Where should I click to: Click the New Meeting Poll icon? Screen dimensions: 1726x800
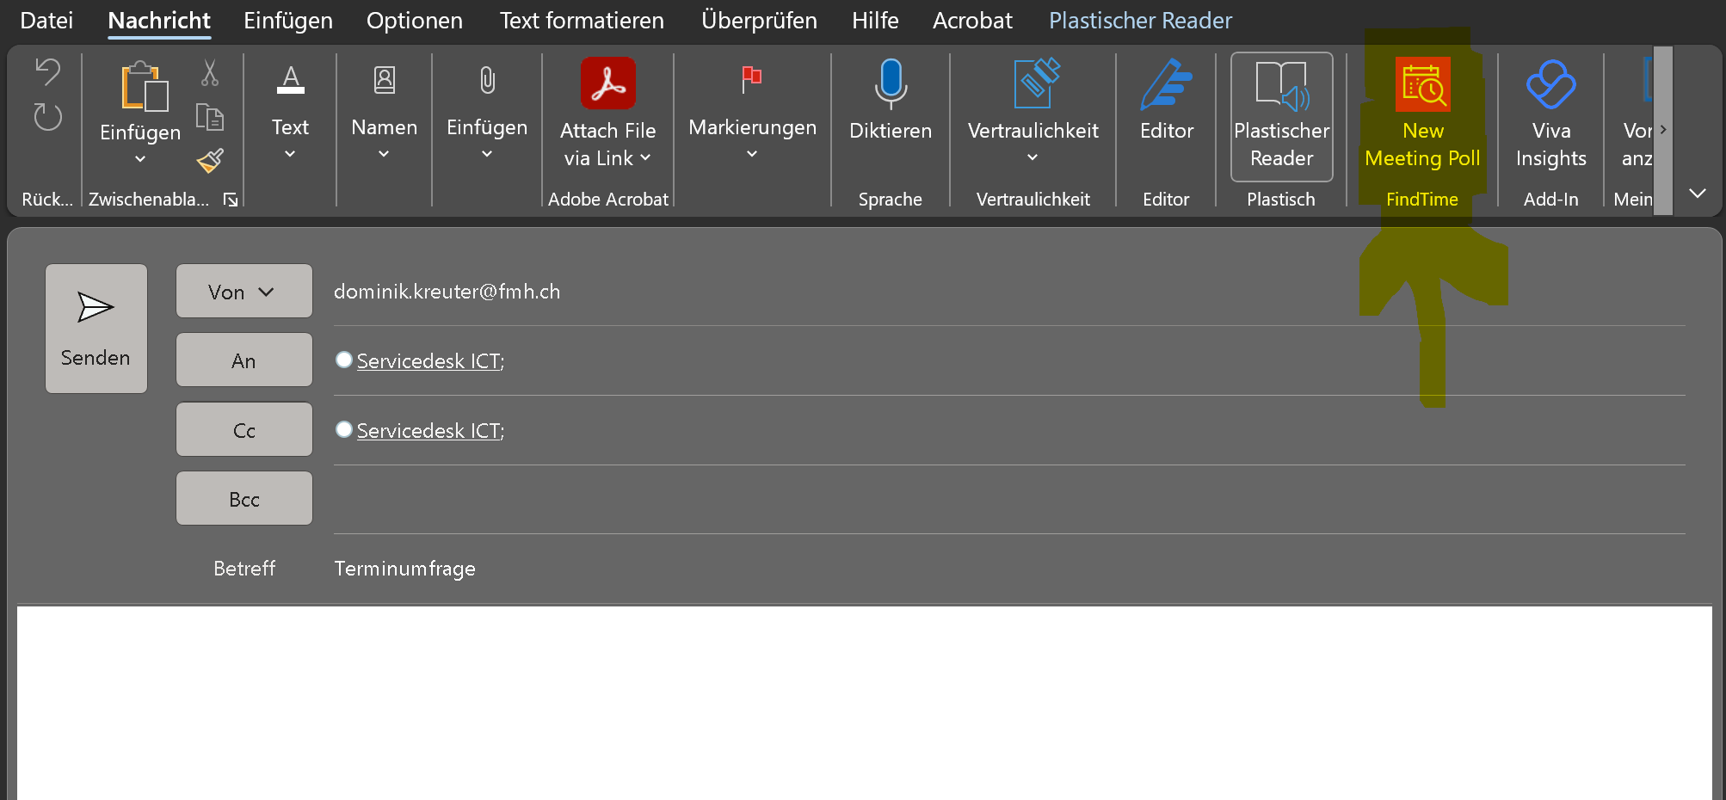(x=1422, y=86)
